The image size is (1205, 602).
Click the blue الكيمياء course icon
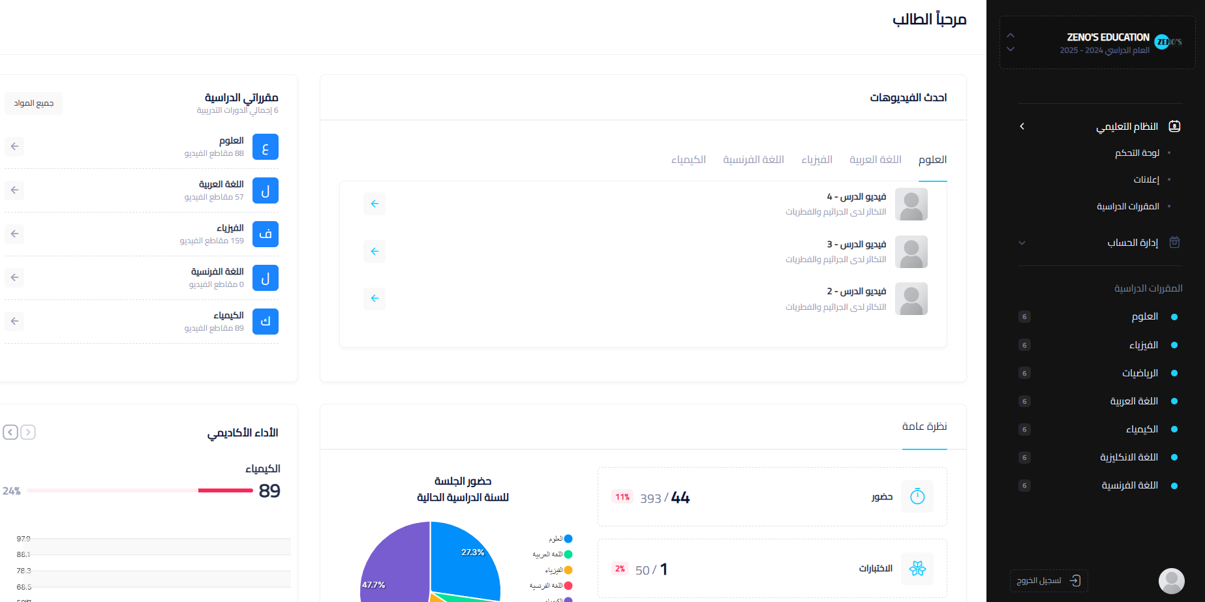265,322
